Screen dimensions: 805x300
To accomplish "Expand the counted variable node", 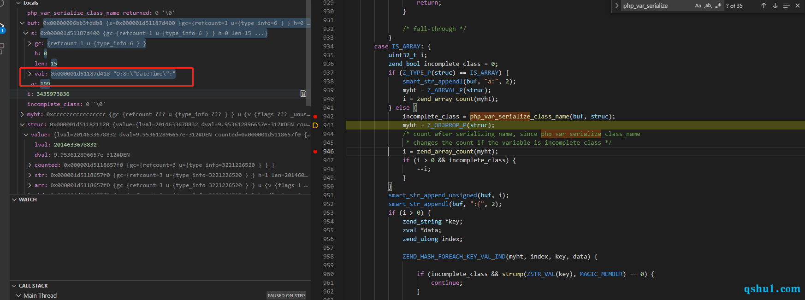I will click(30, 165).
